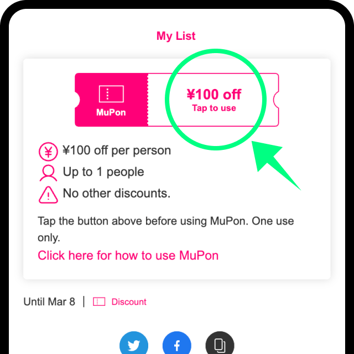Click the small Discount ticket icon
The width and height of the screenshot is (354, 354).
[x=99, y=301]
